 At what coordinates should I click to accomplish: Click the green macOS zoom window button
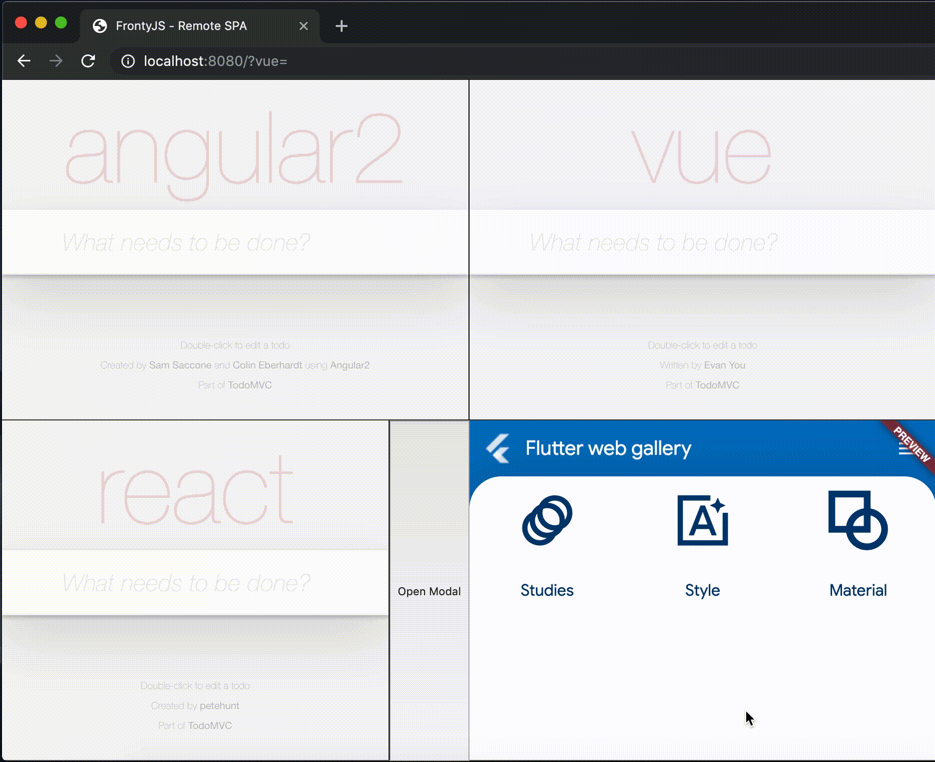click(x=61, y=22)
